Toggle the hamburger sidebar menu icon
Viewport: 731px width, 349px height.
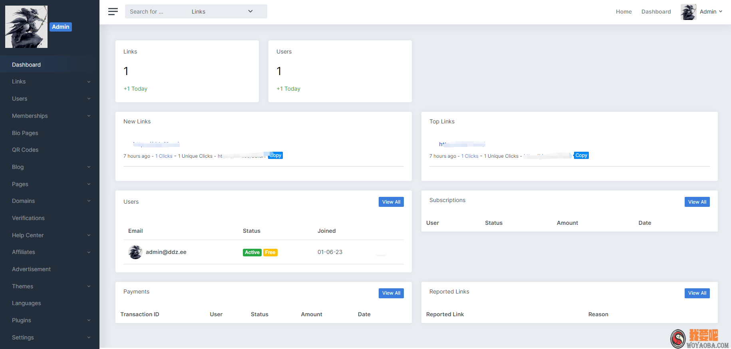(x=113, y=12)
